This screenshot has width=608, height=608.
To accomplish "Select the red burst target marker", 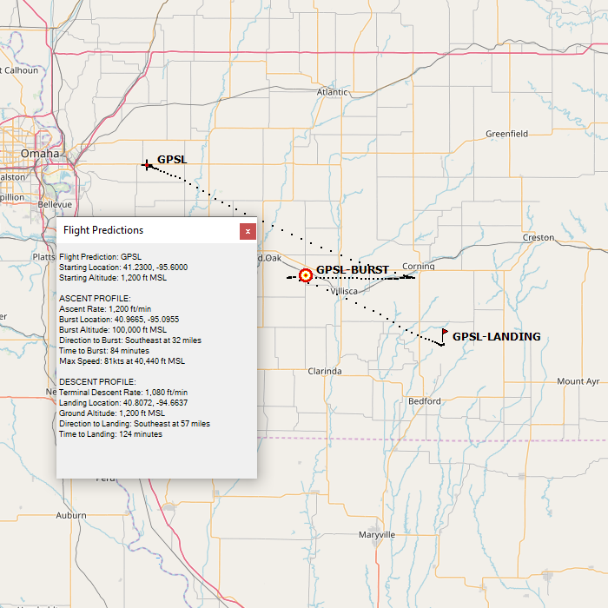I will point(305,276).
